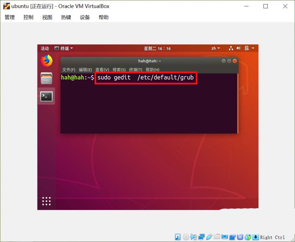Maximize the hah@hah terminal window
Screen dimensions: 295x242
(229, 61)
